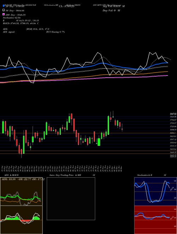The height and width of the screenshot is (234, 177).
Task: Click the 200 Day = 3546.58 label
Action: 16,15
